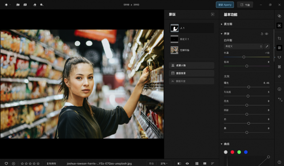Viewport: 284px width, 166px height.
Task: Select the magnifier tool in top toolbar
Action: pyautogui.click(x=42, y=5)
